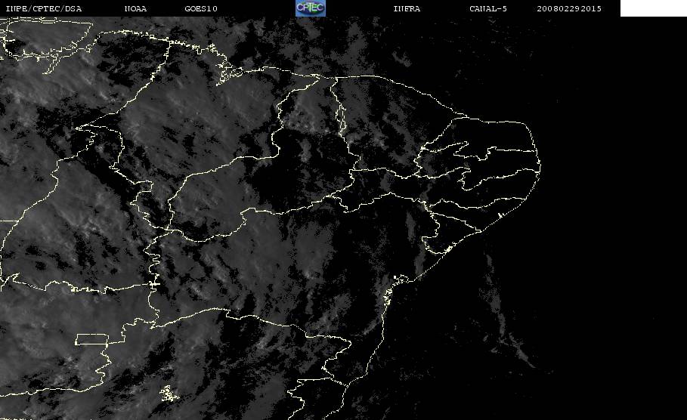
Task: Click the INFRA label in header
Action: pyautogui.click(x=407, y=8)
